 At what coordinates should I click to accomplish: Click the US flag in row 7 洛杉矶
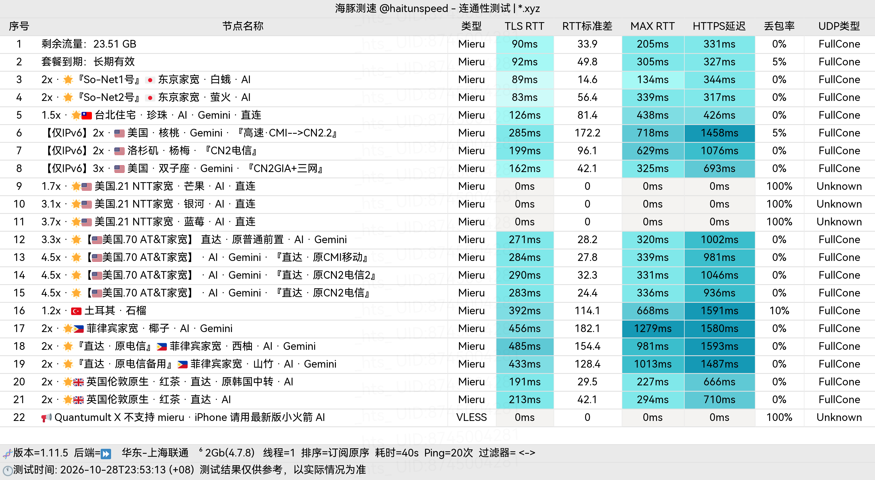click(119, 151)
